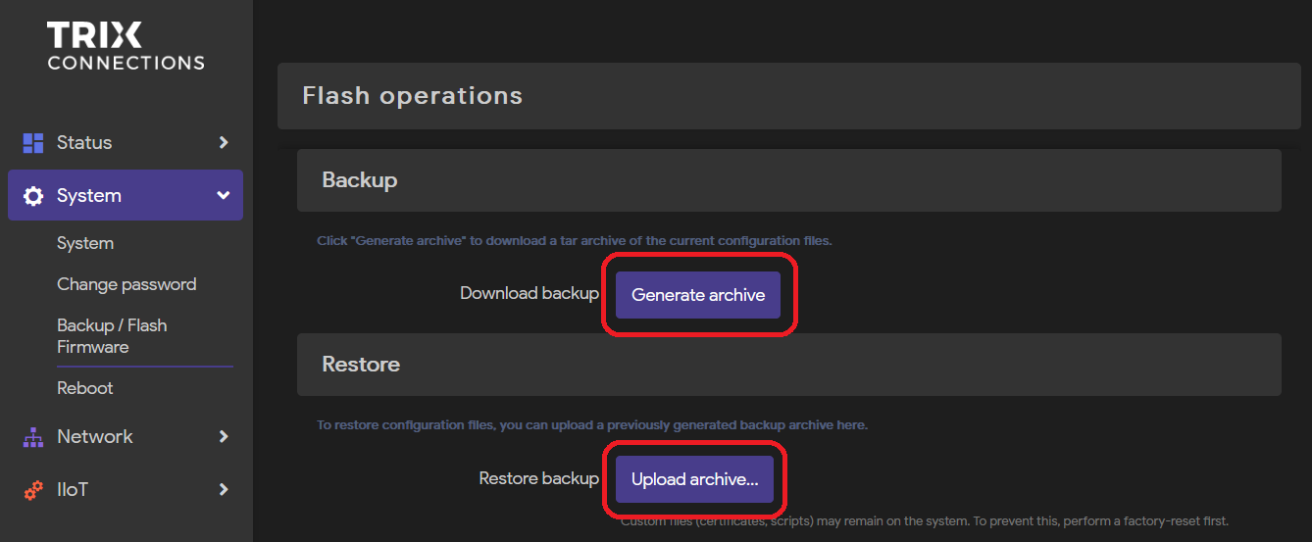Open the Reboot page
The image size is (1312, 542).
coord(85,388)
